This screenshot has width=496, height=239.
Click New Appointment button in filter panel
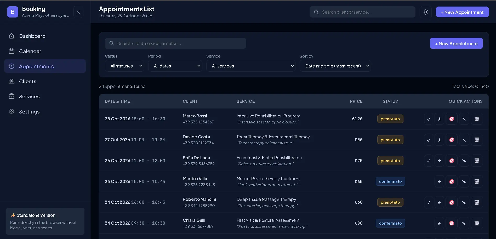[x=456, y=43]
